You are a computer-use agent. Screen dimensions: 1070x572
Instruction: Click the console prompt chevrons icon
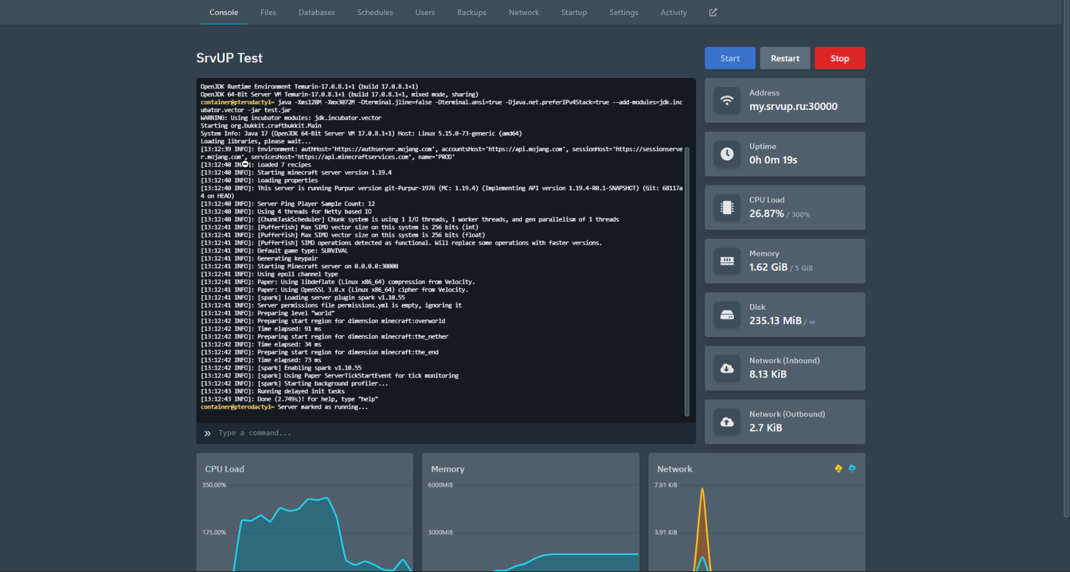(207, 433)
